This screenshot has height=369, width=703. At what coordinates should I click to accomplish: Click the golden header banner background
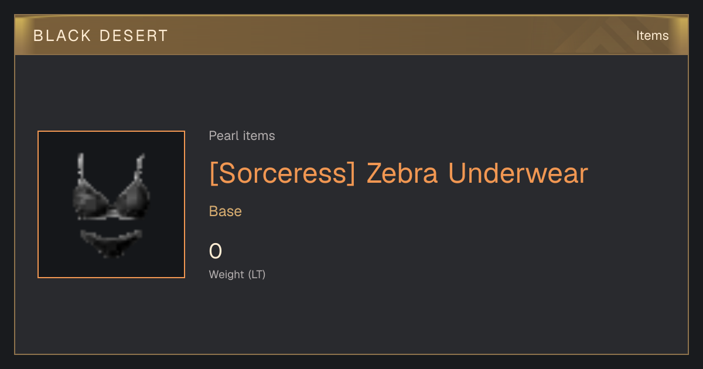pos(351,35)
